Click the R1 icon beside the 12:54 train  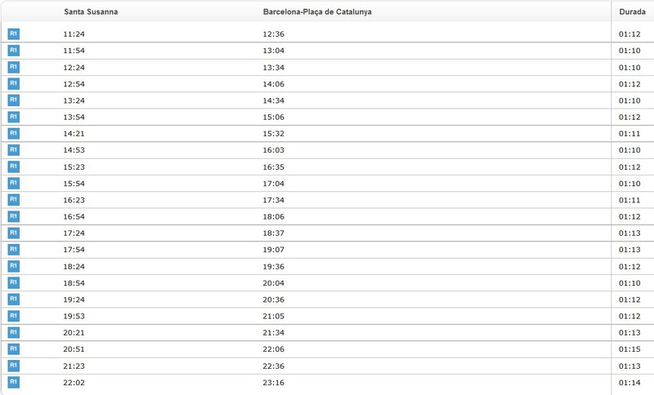pyautogui.click(x=13, y=83)
